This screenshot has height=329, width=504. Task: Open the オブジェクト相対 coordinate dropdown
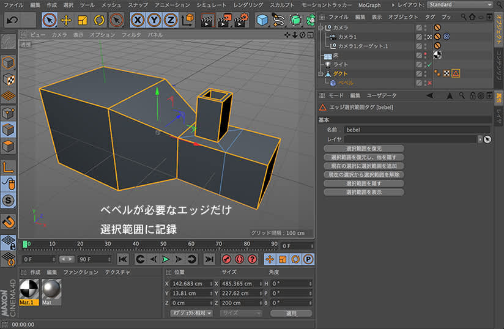point(191,313)
